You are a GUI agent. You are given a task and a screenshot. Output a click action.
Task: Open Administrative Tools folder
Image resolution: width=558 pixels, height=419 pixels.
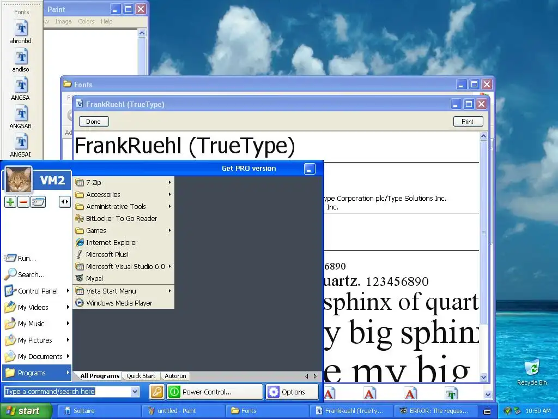click(123, 207)
